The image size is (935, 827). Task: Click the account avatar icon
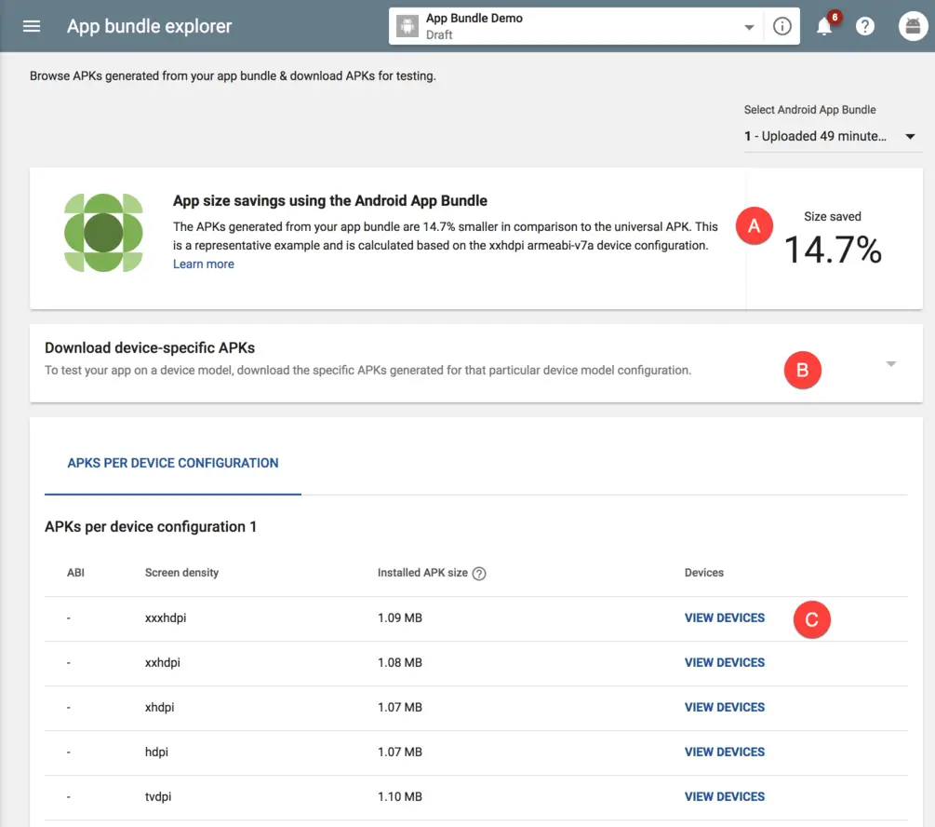pyautogui.click(x=913, y=27)
